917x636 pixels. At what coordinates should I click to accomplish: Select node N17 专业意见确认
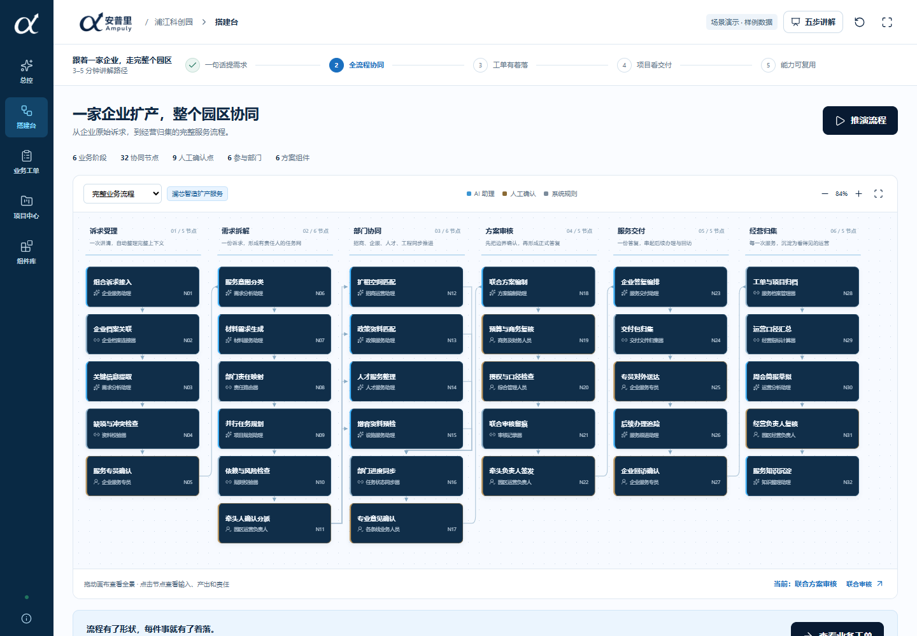point(406,523)
